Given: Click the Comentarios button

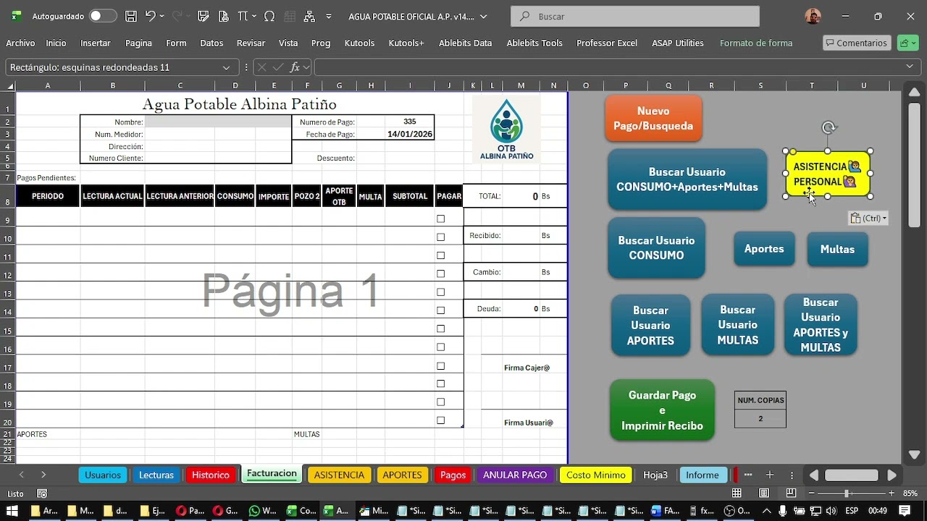Looking at the screenshot, I should pos(857,43).
